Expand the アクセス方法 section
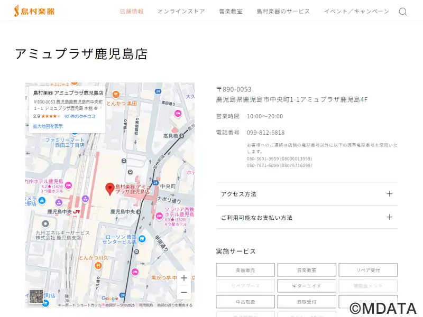 (307, 194)
